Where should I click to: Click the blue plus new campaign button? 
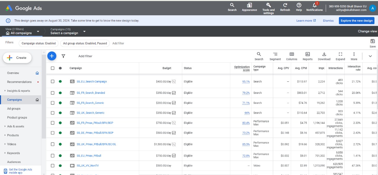click(x=52, y=56)
